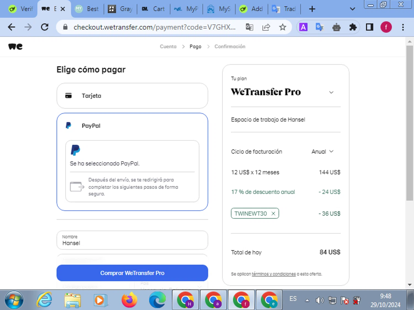Click the scrollbar down arrow
This screenshot has width=414, height=310.
pos(410,285)
